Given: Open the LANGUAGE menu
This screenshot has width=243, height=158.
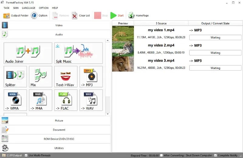Looking at the screenshot, I should 29,8.
